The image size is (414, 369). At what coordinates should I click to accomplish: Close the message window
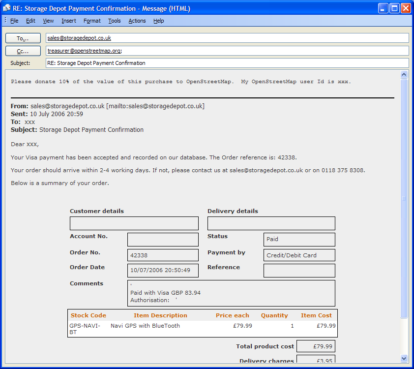click(x=406, y=8)
